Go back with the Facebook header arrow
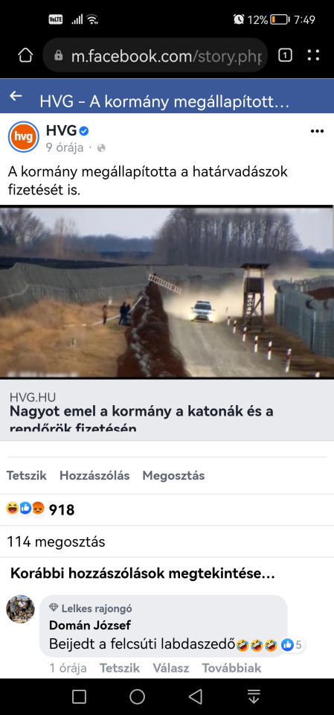 point(16,96)
